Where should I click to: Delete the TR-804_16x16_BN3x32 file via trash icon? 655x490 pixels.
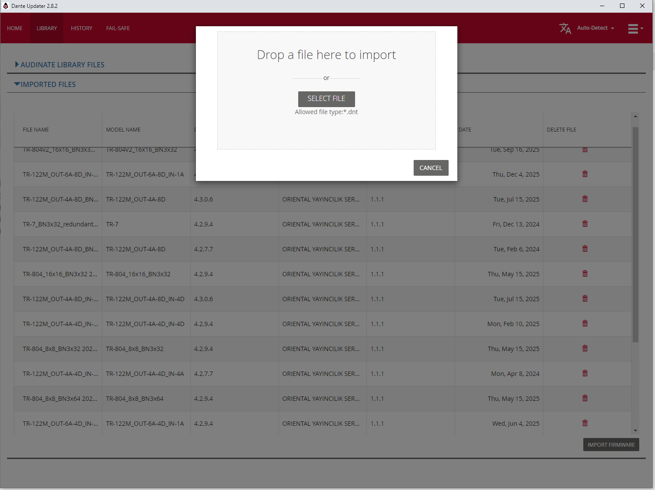pyautogui.click(x=585, y=274)
